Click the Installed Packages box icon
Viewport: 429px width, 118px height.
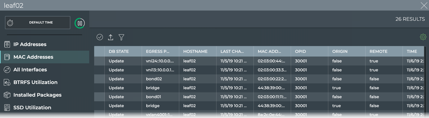[7, 95]
